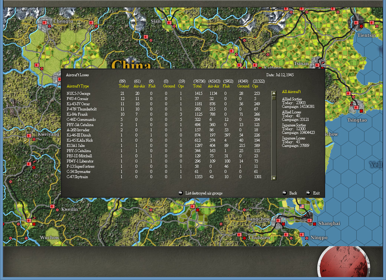This screenshot has height=280, width=386.
Task: Sort by Aircraft Type column header
Action: point(78,86)
